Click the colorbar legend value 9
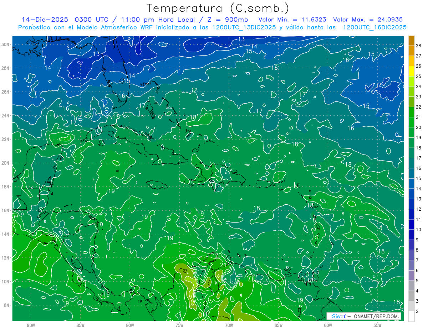This screenshot has width=428, height=330. coord(417,240)
